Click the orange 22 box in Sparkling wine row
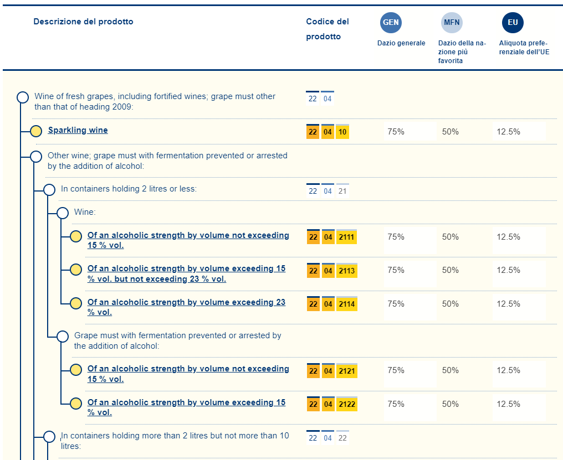 (x=313, y=132)
